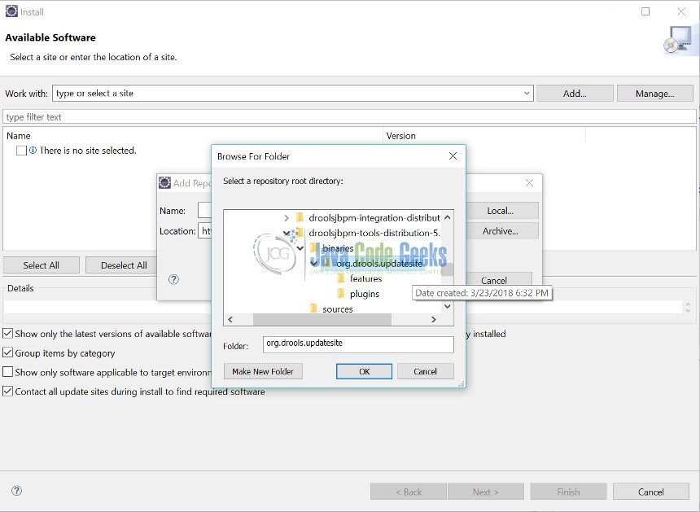700x512 pixels.
Task: Enable Show only software applicable to target
Action: (7, 372)
